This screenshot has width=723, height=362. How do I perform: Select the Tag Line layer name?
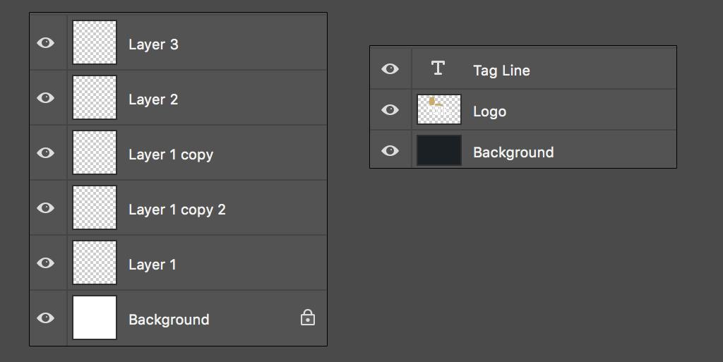coord(501,71)
